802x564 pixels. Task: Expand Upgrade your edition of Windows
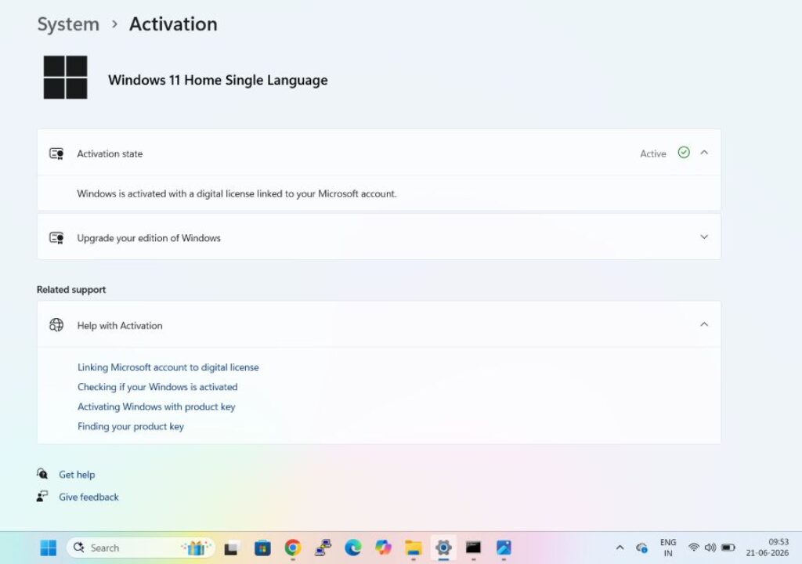point(704,237)
